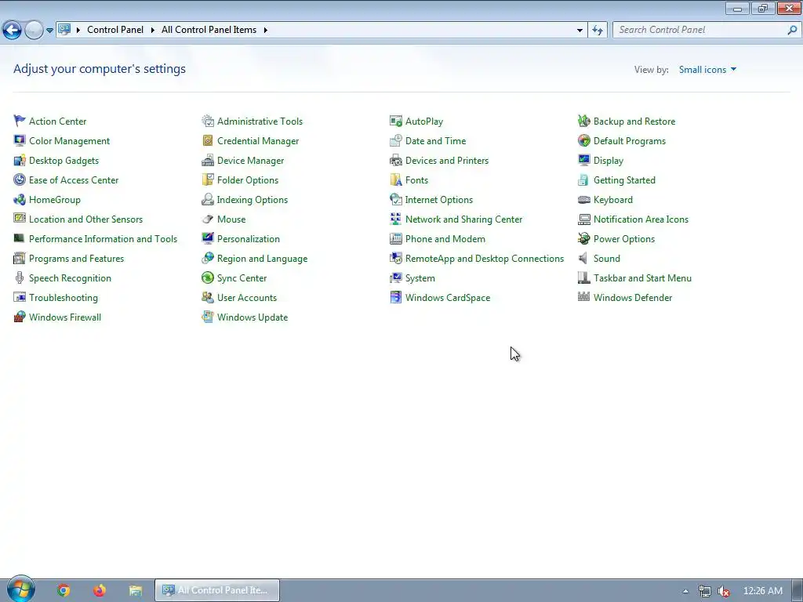Click the Device Manager icon

[x=207, y=160]
